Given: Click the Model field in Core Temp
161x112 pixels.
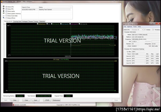Looking at the screenshot, I should tap(146, 35).
